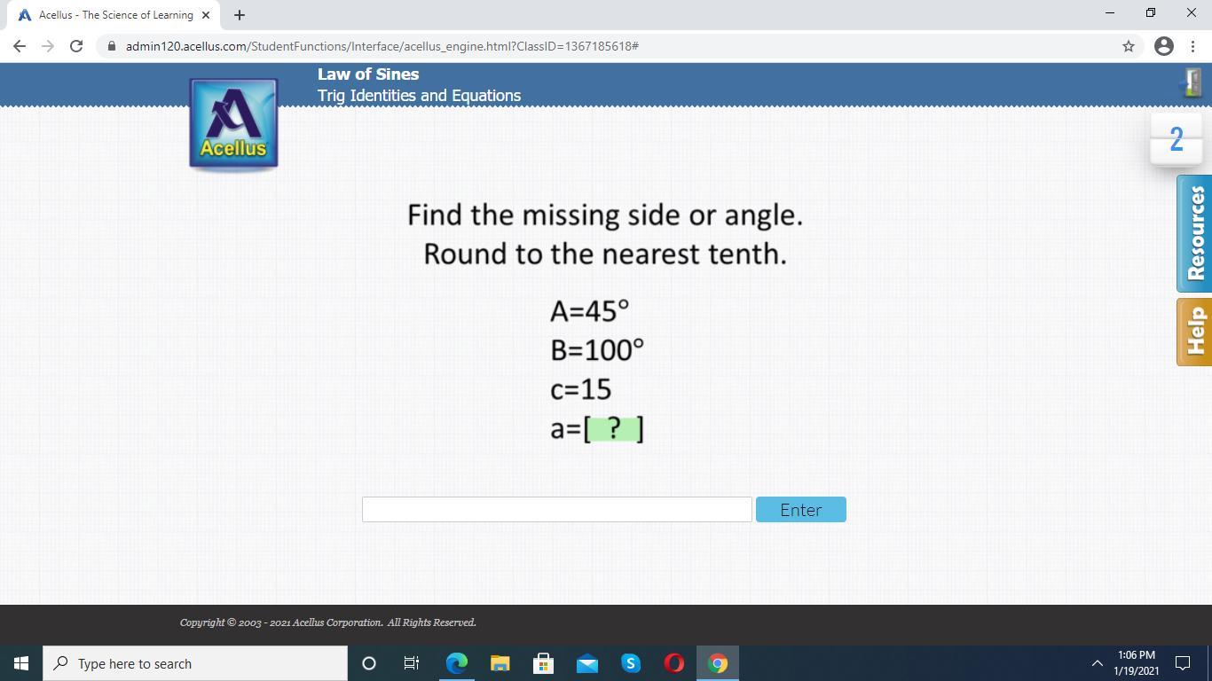Open the Chrome three-dot menu
The height and width of the screenshot is (681, 1212).
click(1192, 46)
